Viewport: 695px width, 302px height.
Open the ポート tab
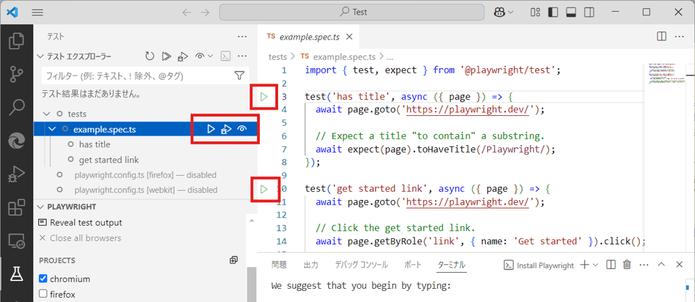pyautogui.click(x=413, y=265)
